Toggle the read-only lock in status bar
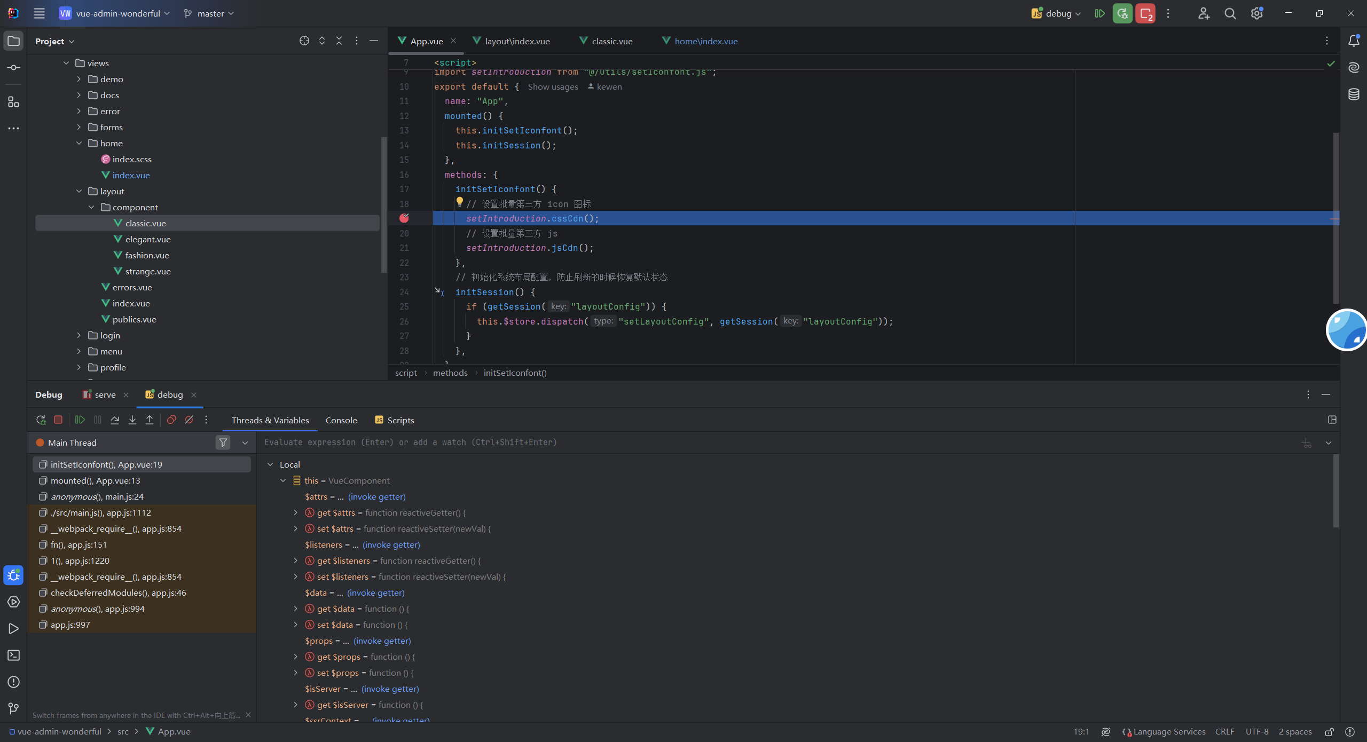 click(1330, 732)
